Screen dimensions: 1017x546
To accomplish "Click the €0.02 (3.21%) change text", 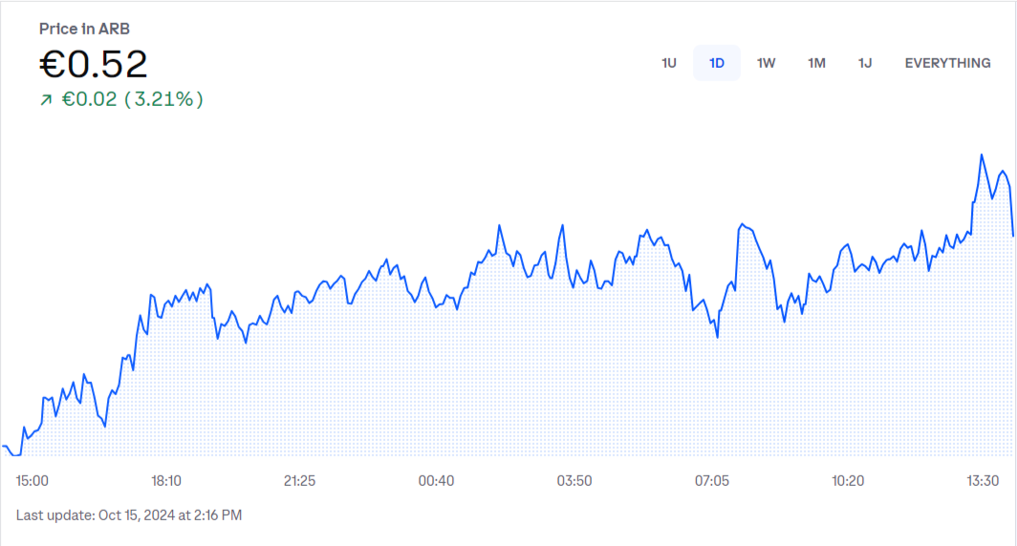I will click(x=133, y=99).
